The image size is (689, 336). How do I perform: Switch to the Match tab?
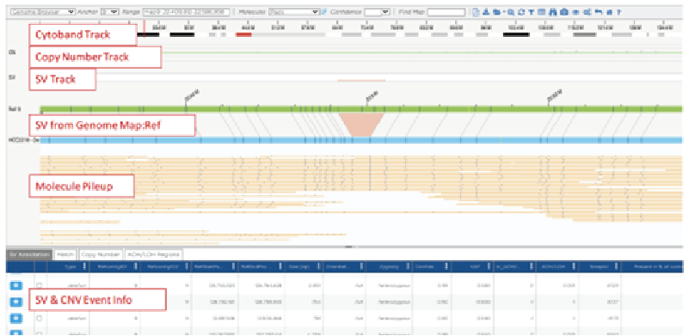point(65,254)
